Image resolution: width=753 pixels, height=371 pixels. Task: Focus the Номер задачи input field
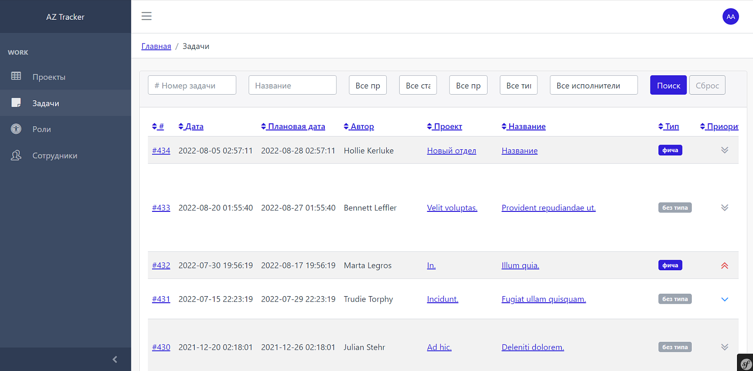(x=192, y=85)
